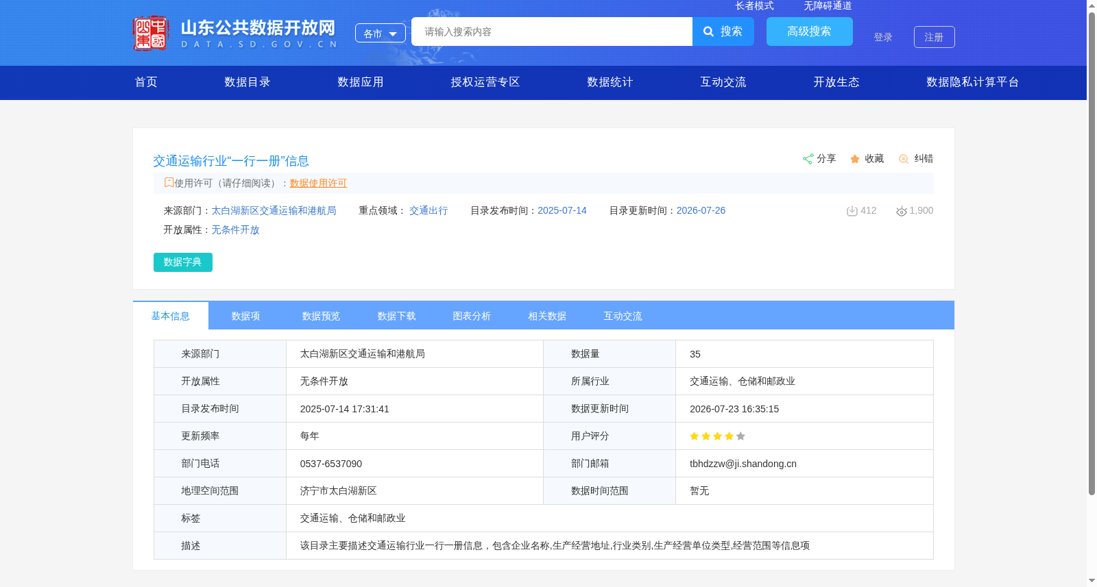Open 数据统计 navigation menu
This screenshot has width=1097, height=587.
point(610,82)
